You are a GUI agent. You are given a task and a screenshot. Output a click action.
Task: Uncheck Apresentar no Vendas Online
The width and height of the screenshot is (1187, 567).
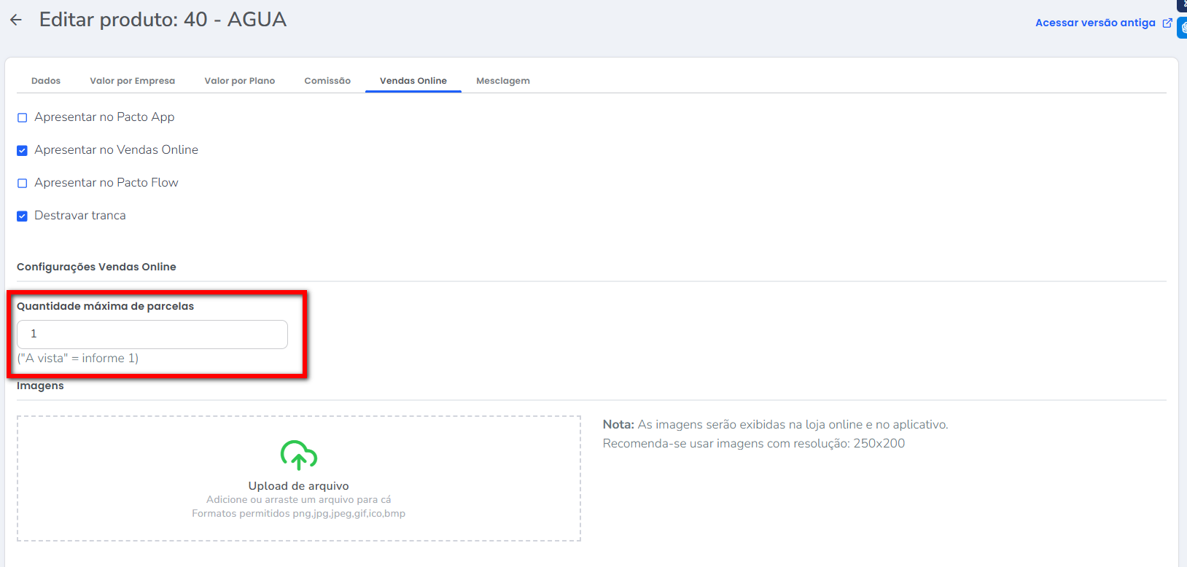pyautogui.click(x=23, y=150)
